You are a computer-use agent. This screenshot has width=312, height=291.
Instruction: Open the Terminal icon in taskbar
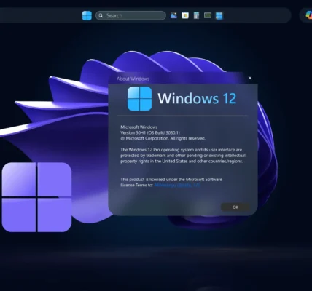[x=208, y=15]
